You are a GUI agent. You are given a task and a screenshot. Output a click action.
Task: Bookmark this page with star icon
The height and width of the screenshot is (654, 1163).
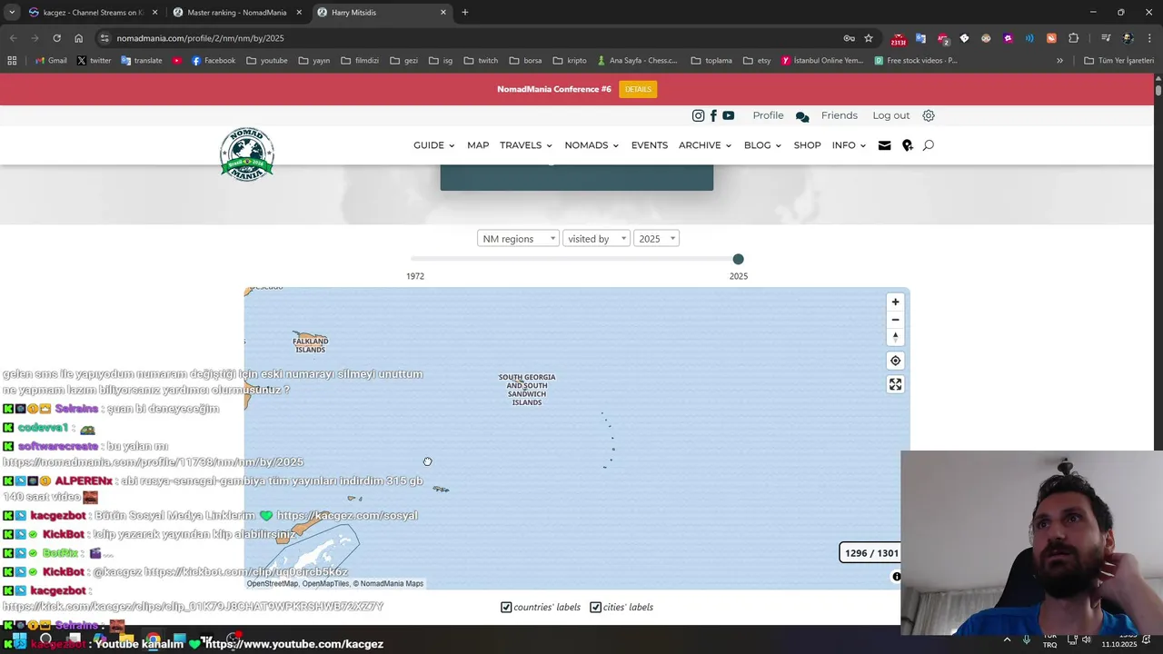(x=869, y=38)
